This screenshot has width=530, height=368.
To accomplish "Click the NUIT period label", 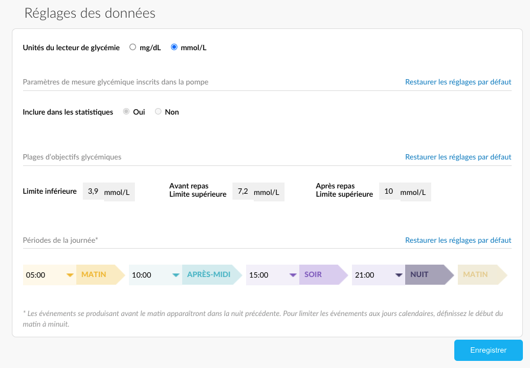I will click(429, 275).
